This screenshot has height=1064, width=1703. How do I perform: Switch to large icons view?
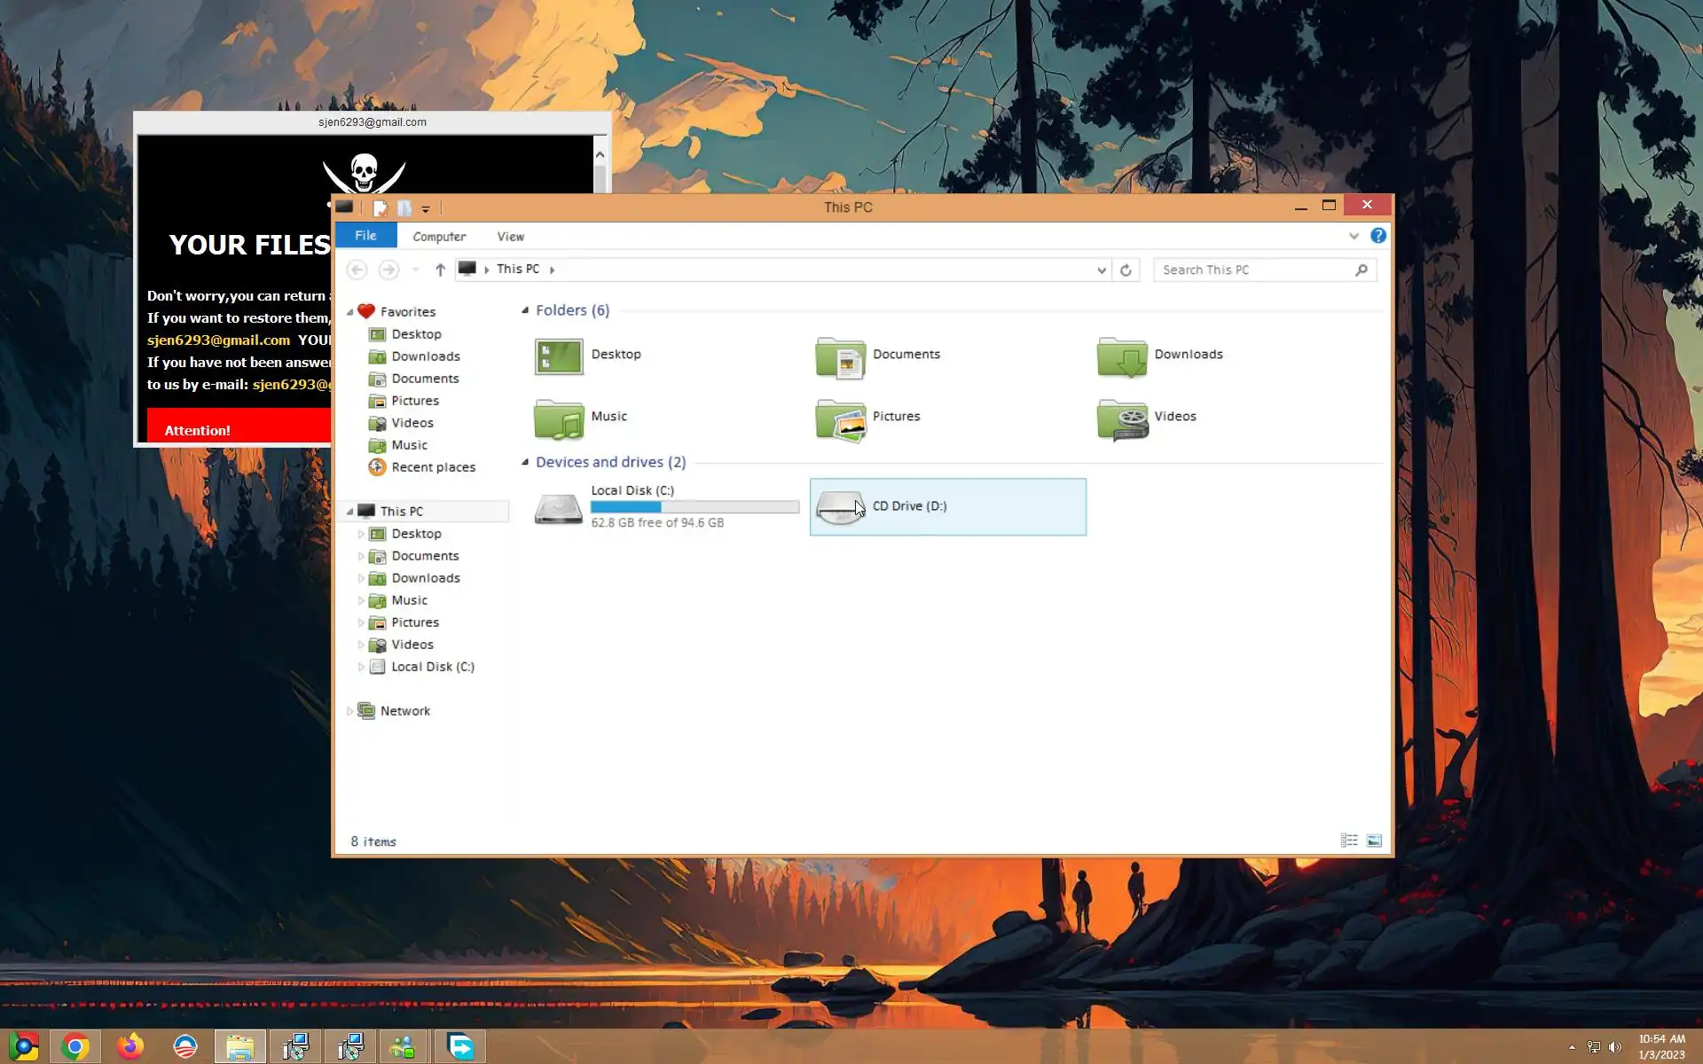[1374, 841]
